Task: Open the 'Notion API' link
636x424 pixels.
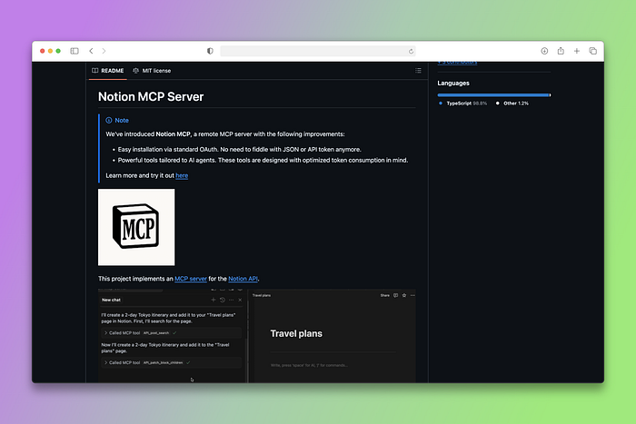Action: click(x=243, y=279)
